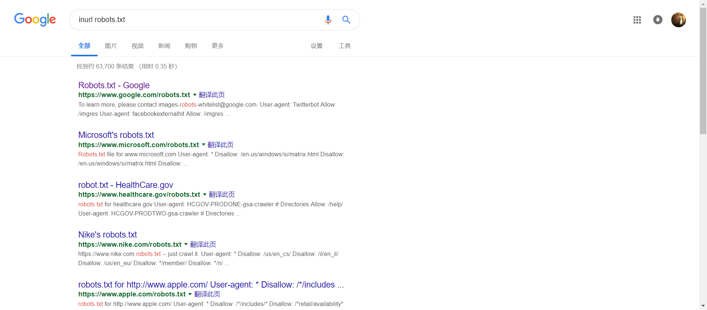Open 工具 search tools
Screen dimensions: 707x310
click(x=345, y=46)
